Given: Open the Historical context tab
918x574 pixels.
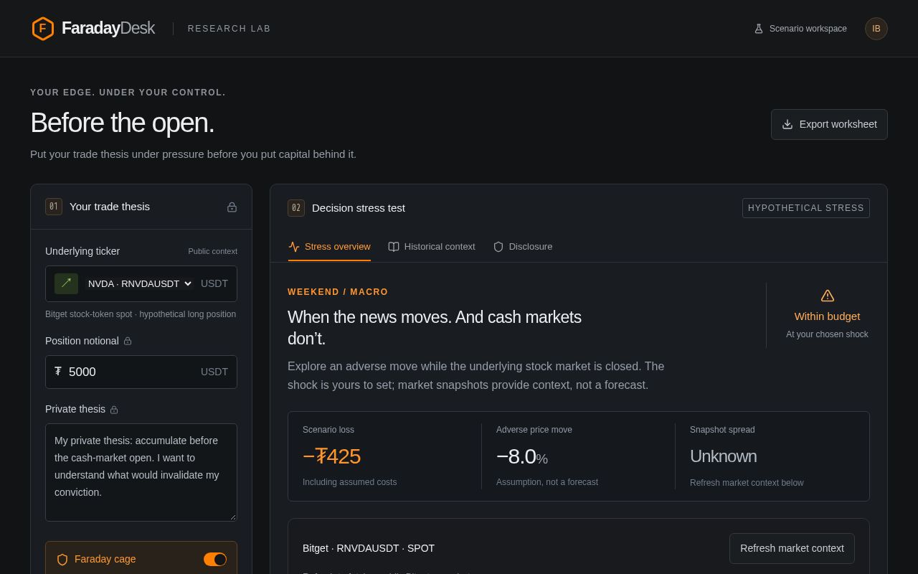Looking at the screenshot, I should point(432,247).
